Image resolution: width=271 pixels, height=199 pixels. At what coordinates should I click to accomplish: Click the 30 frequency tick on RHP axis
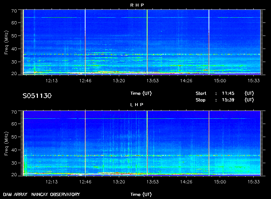14,62
